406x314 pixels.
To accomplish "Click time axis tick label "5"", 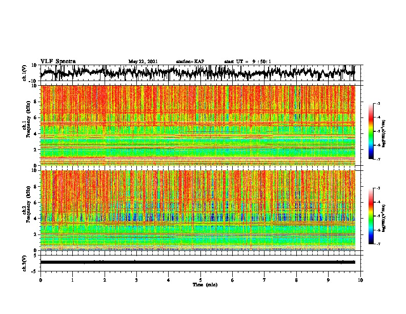I will pyautogui.click(x=200, y=280).
